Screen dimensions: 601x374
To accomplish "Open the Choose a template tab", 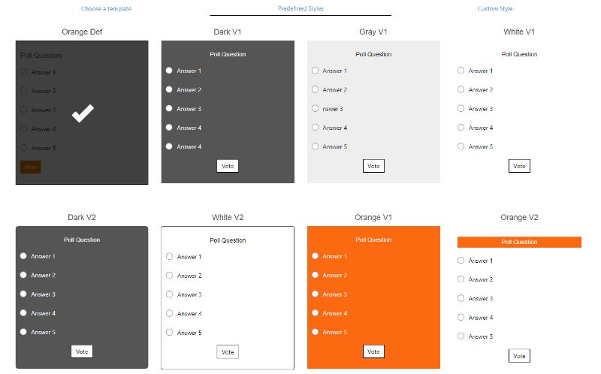I will pos(106,8).
